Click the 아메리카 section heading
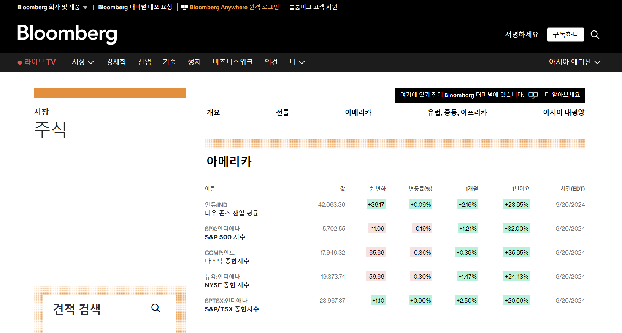 [229, 162]
